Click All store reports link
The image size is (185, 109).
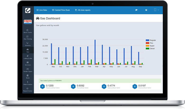pyautogui.click(x=83, y=10)
